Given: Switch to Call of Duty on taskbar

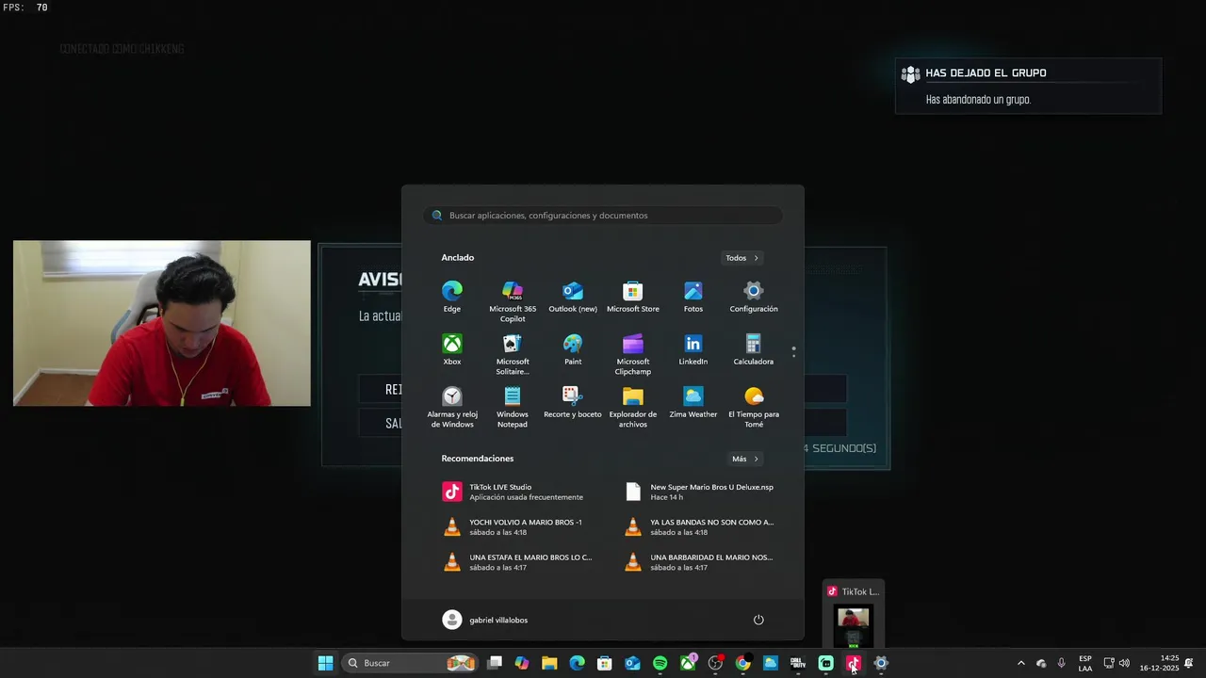Looking at the screenshot, I should tap(798, 663).
